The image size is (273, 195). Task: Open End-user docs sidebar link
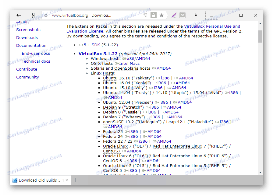[36, 53]
